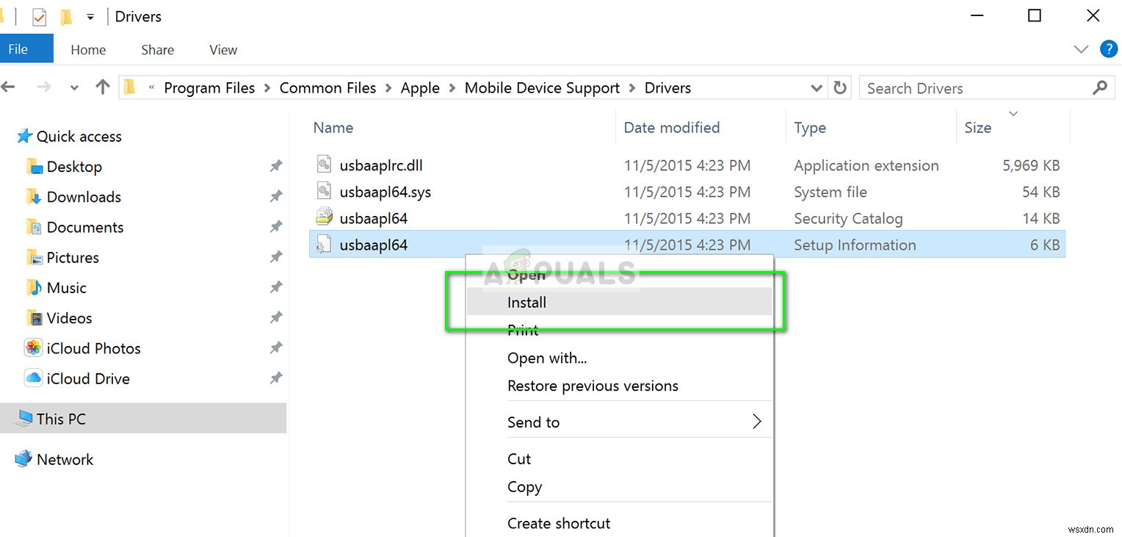Click the folder icon in the address bar
The height and width of the screenshot is (537, 1122).
tap(129, 87)
